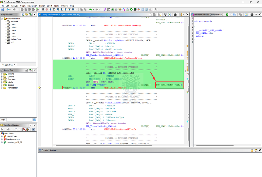This screenshot has height=177, width=262.
Task: Select the 'L' next-label navigation icon
Action: pos(62,10)
